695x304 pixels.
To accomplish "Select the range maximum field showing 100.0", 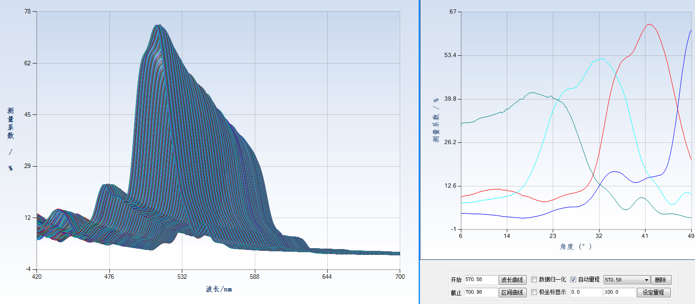I will [x=619, y=293].
